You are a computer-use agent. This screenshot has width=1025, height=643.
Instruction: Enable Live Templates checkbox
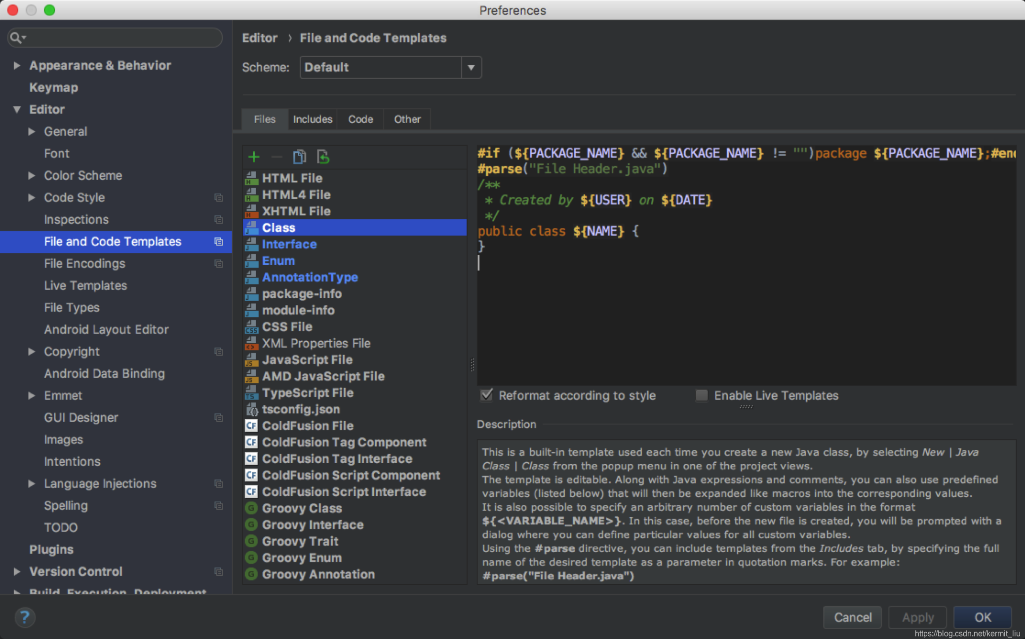click(702, 395)
